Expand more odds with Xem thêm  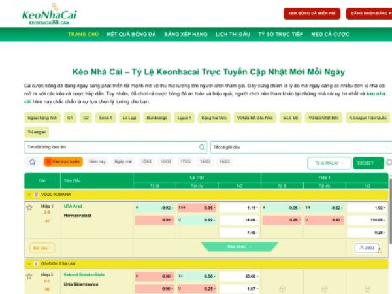click(238, 247)
